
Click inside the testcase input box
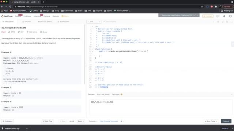[161, 107]
